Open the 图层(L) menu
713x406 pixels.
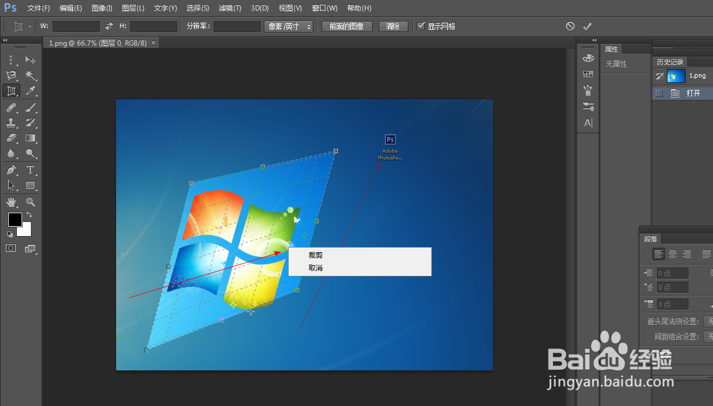[133, 8]
